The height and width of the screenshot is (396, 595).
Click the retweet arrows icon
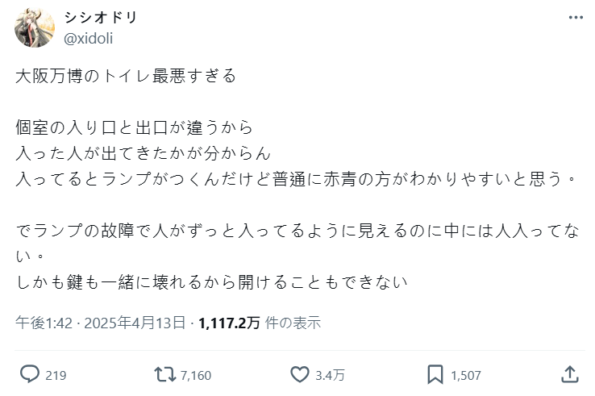click(x=164, y=374)
